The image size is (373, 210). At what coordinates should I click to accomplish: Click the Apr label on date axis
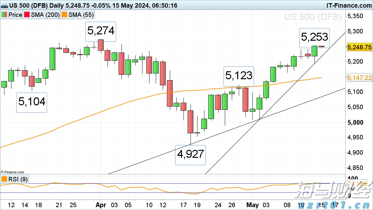(101, 205)
